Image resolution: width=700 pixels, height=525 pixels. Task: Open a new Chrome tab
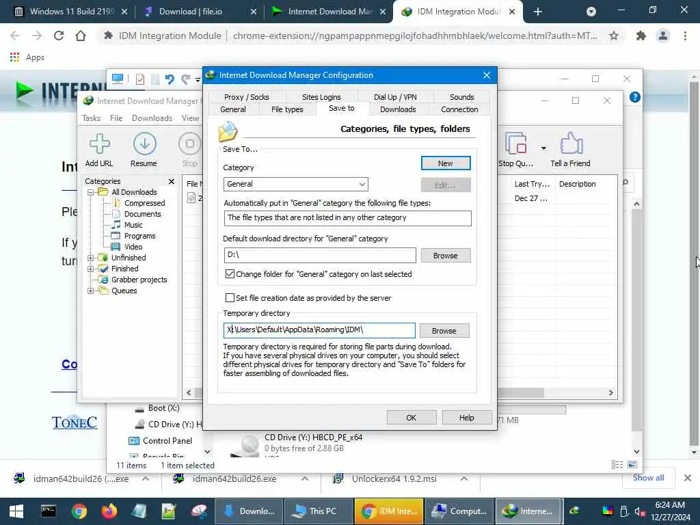tap(538, 12)
